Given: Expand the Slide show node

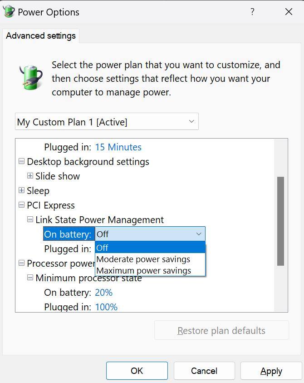Looking at the screenshot, I should click(x=30, y=176).
